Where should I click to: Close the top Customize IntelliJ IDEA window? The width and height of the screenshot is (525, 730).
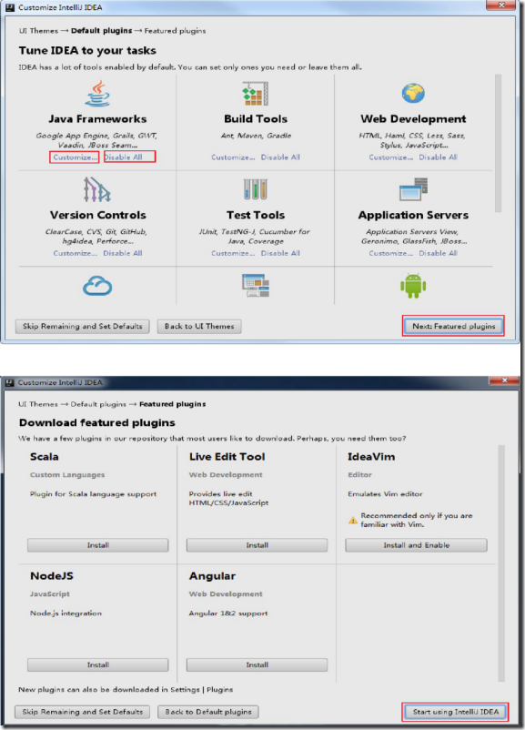(x=501, y=5)
